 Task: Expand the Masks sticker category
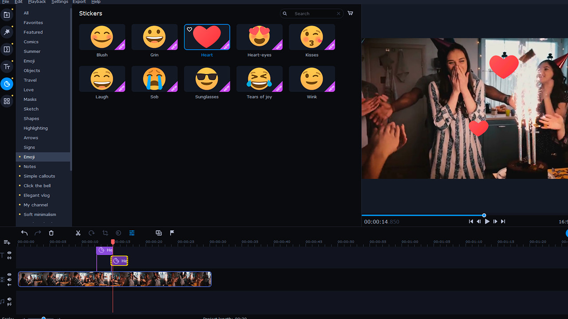(x=30, y=99)
